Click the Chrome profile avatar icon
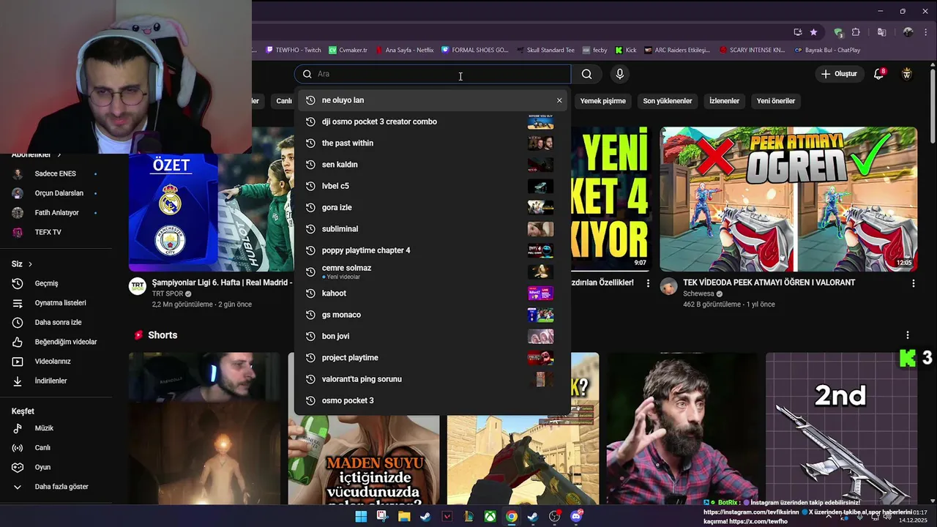937x527 pixels. click(x=908, y=32)
